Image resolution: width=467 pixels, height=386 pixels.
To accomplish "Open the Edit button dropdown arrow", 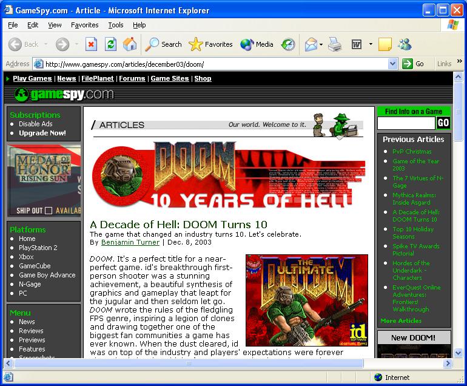I will tap(371, 44).
